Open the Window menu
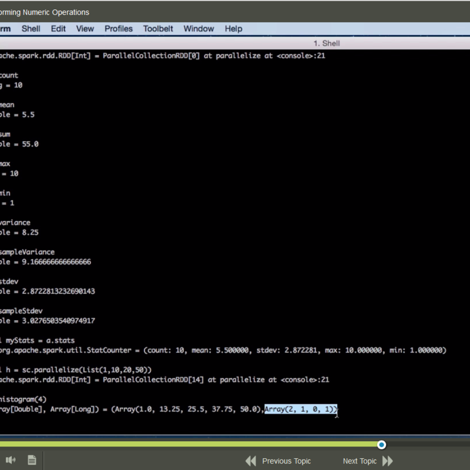The width and height of the screenshot is (470, 470). [x=199, y=29]
